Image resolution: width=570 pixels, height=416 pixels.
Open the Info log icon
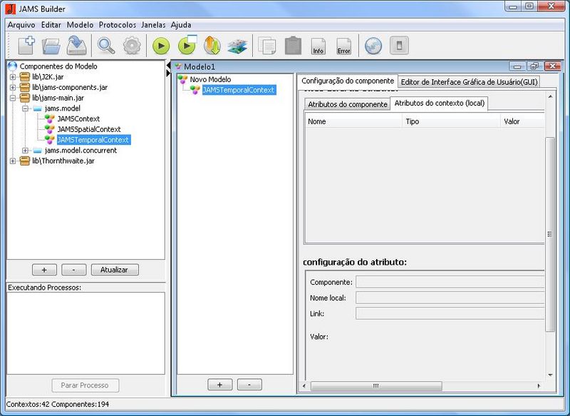[318, 46]
